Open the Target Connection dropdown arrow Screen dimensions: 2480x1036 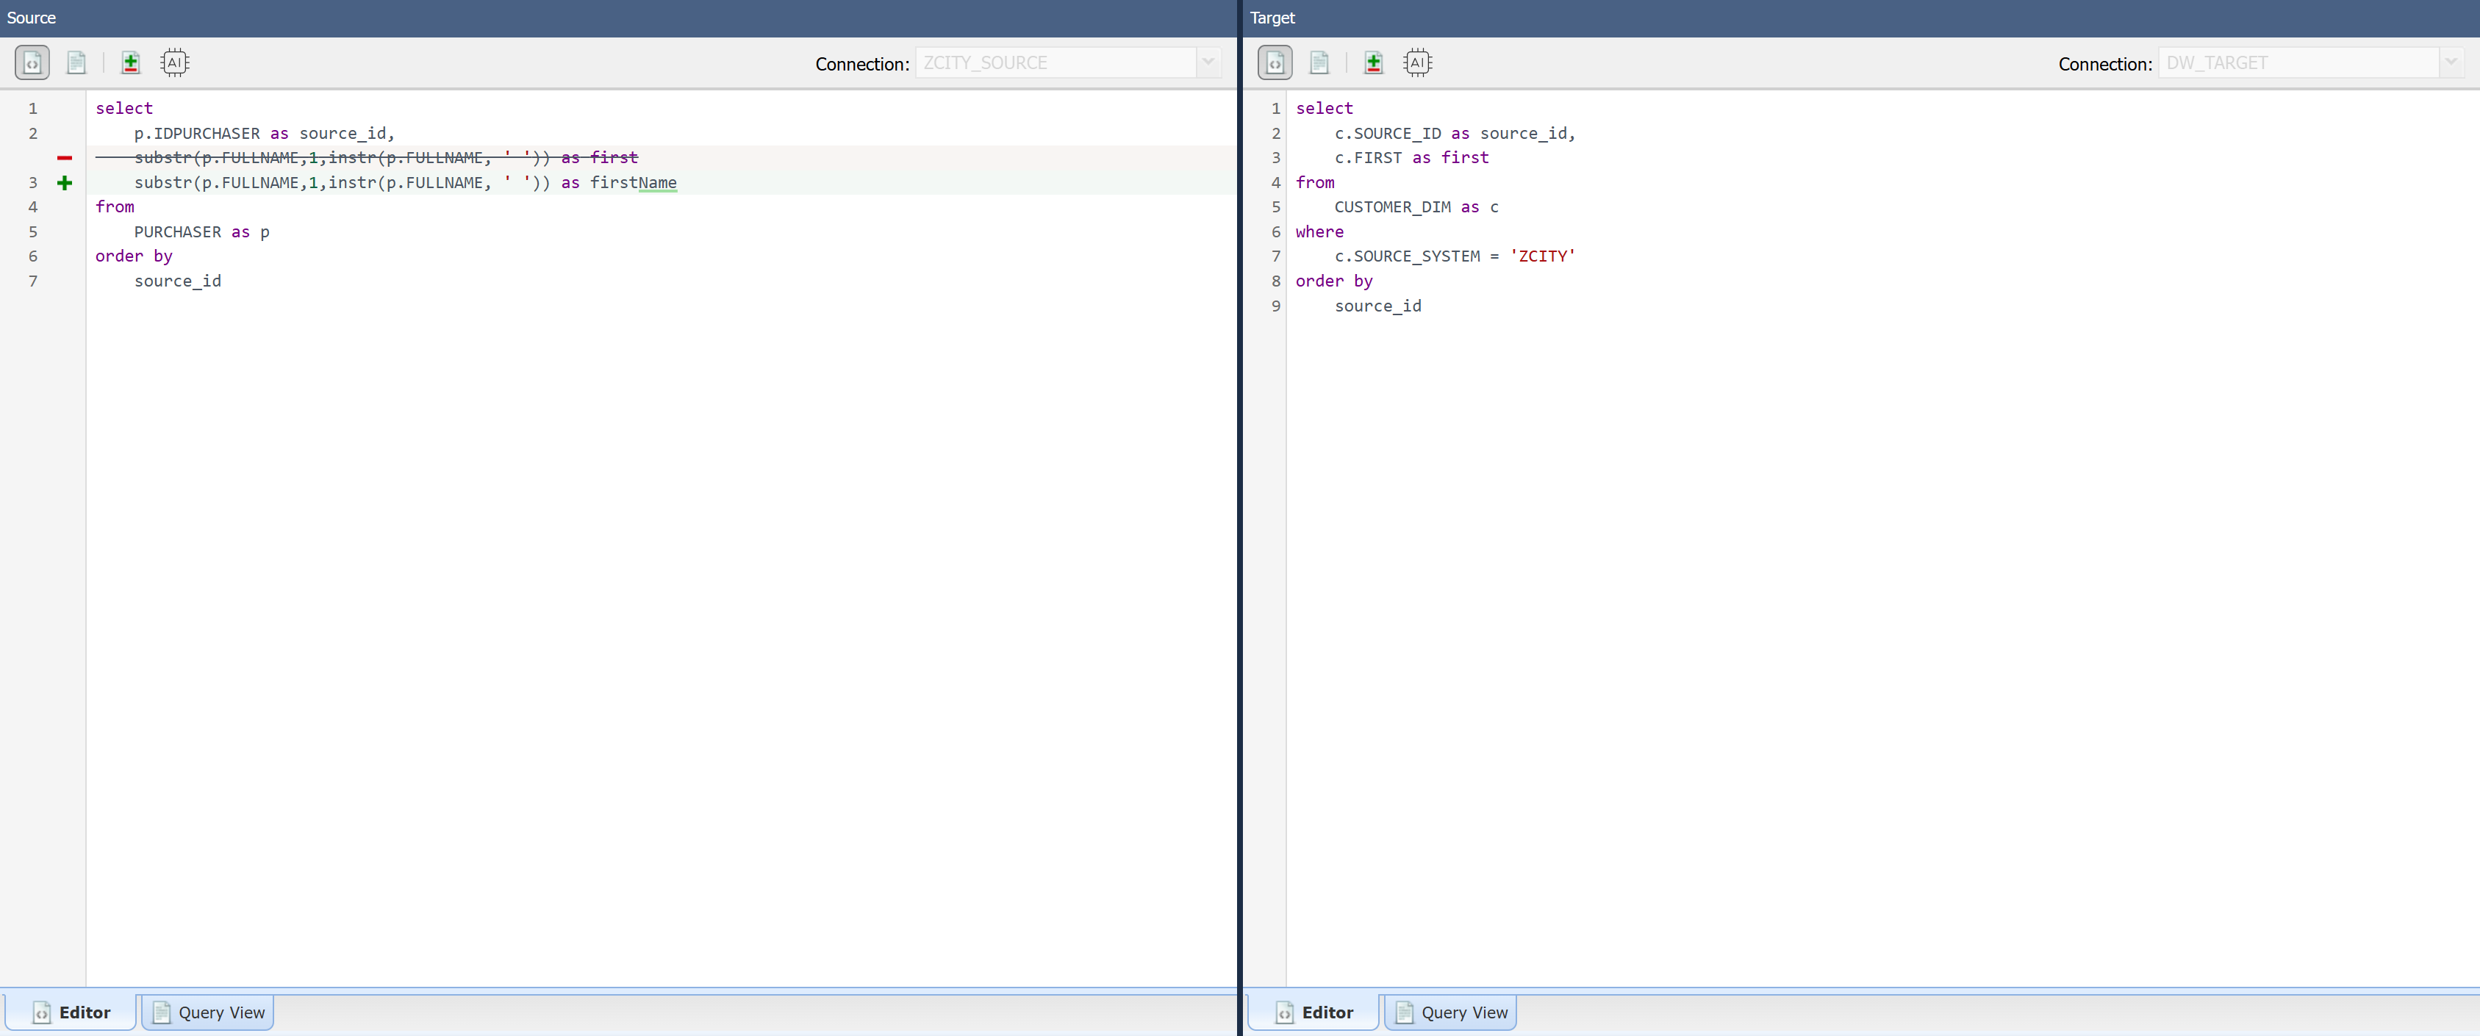[2451, 62]
